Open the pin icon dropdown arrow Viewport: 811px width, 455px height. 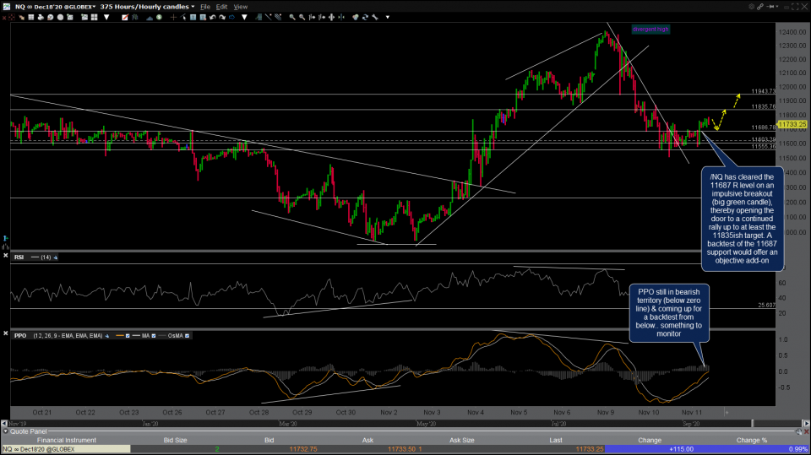(x=777, y=7)
